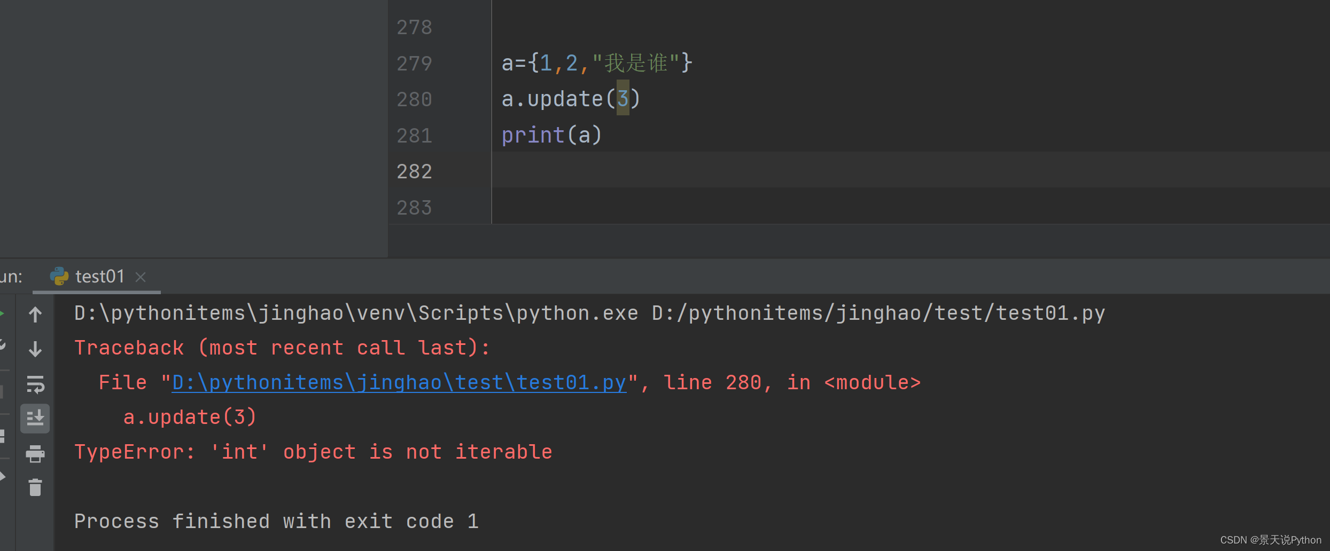Click the Down the Stack Trace arrow
The height and width of the screenshot is (551, 1330).
click(35, 349)
